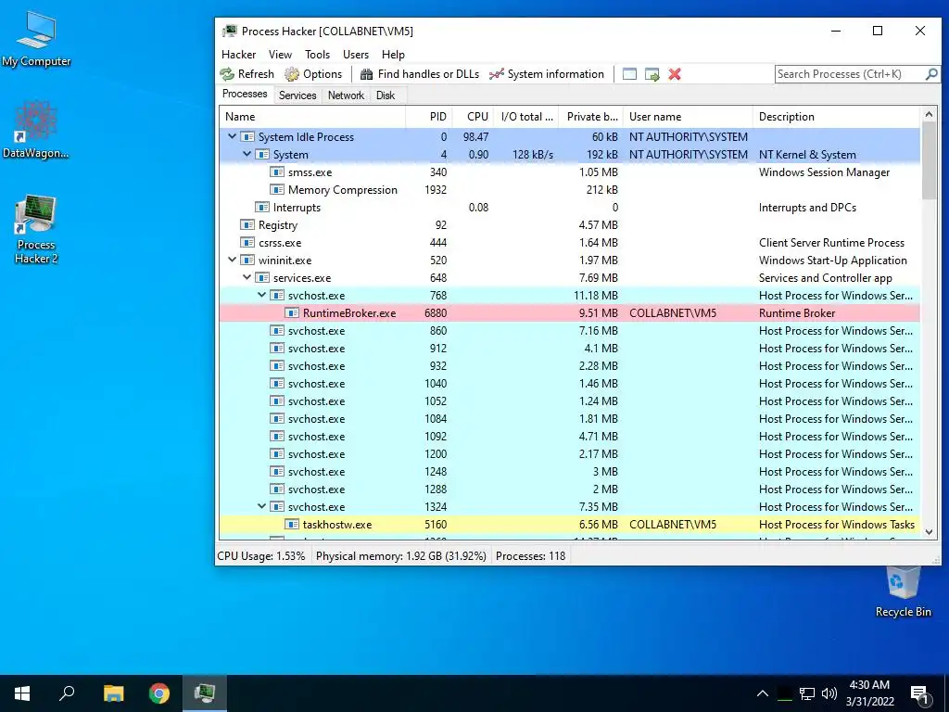949x712 pixels.
Task: Click the CPU Usage status bar entry
Action: tap(261, 556)
